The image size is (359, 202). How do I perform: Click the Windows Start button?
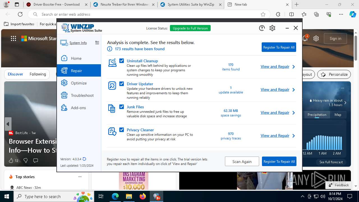click(x=6, y=196)
